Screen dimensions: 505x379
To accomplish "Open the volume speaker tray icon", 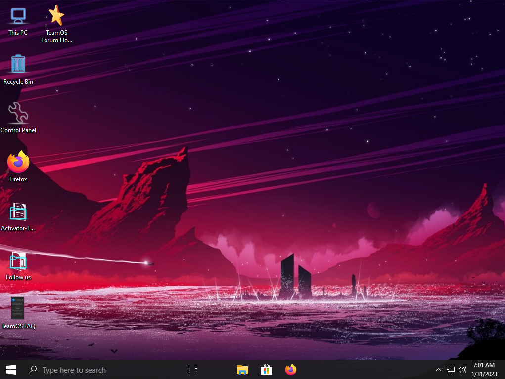I will coord(462,370).
